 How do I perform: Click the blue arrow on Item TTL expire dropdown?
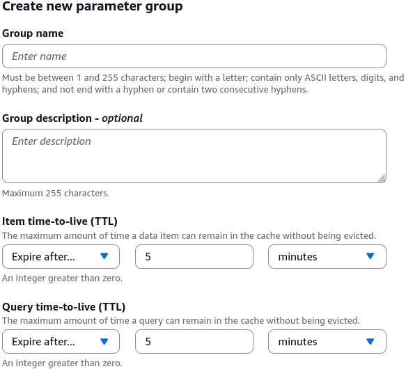[104, 256]
